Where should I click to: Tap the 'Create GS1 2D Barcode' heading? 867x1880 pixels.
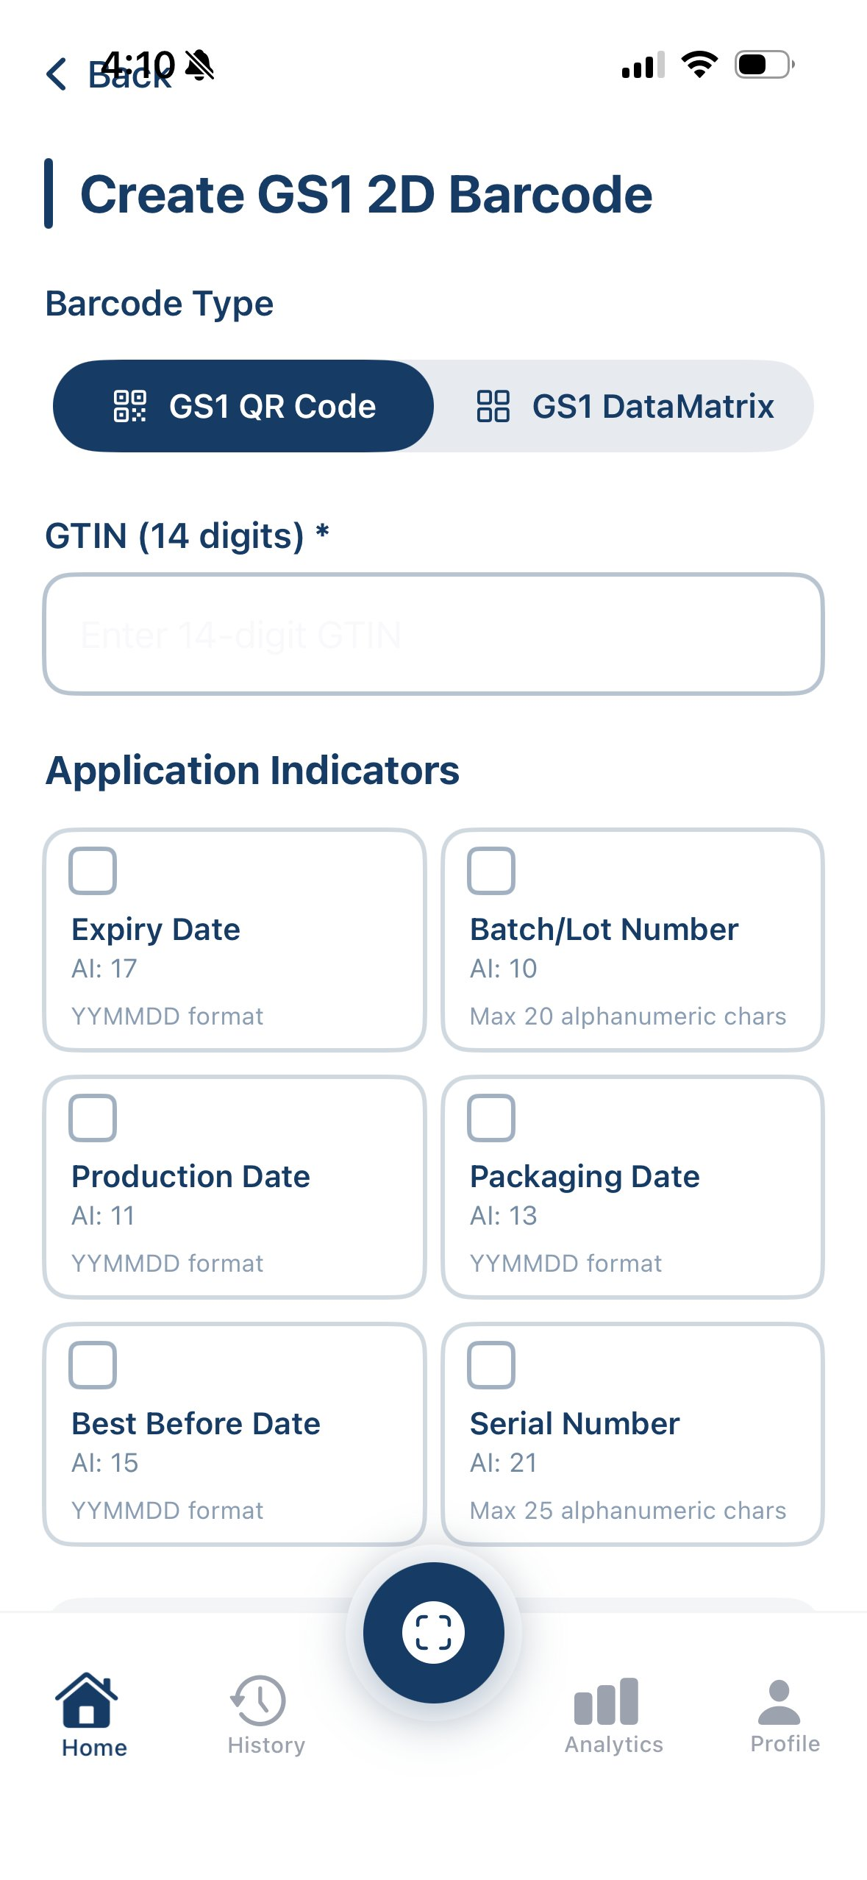pyautogui.click(x=366, y=194)
